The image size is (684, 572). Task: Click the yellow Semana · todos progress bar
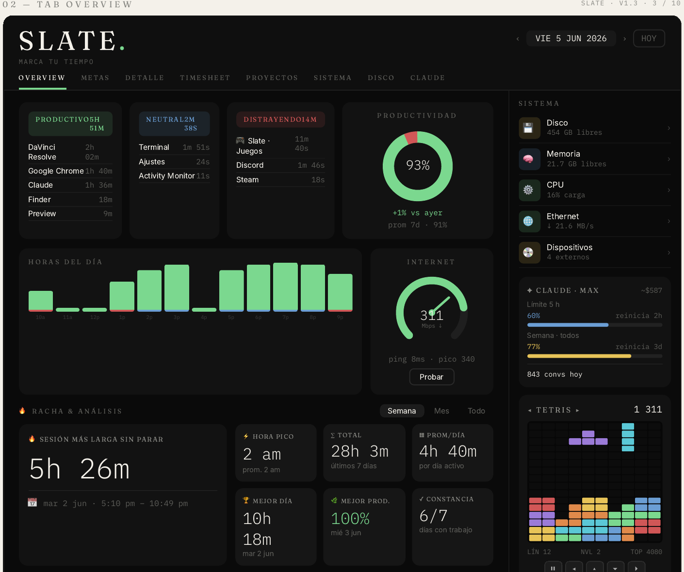point(594,356)
